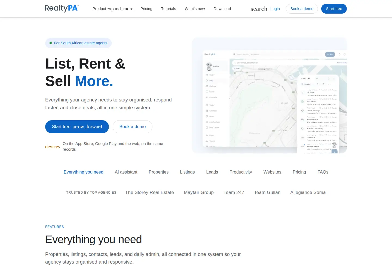Go to the FAQs section
Screen dimensions: 392x272
click(323, 172)
